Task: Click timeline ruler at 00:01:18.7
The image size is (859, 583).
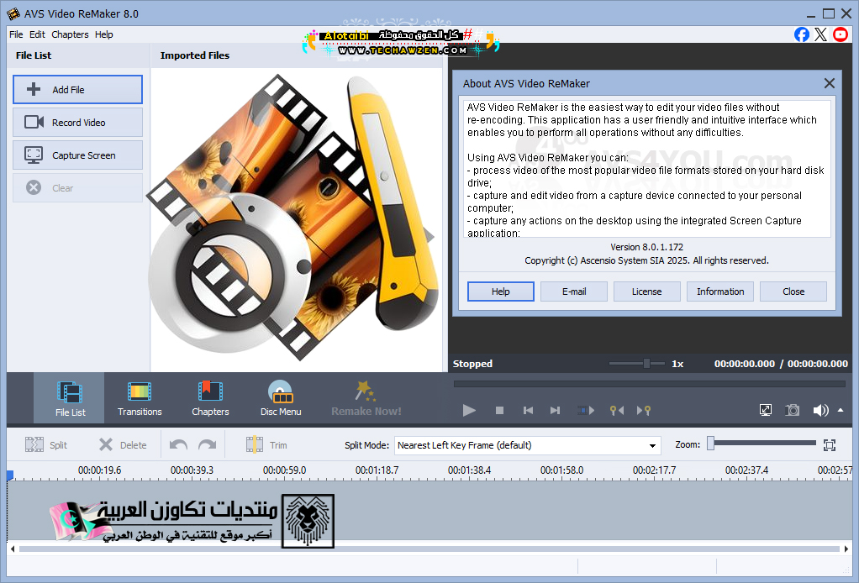Action: (x=377, y=470)
